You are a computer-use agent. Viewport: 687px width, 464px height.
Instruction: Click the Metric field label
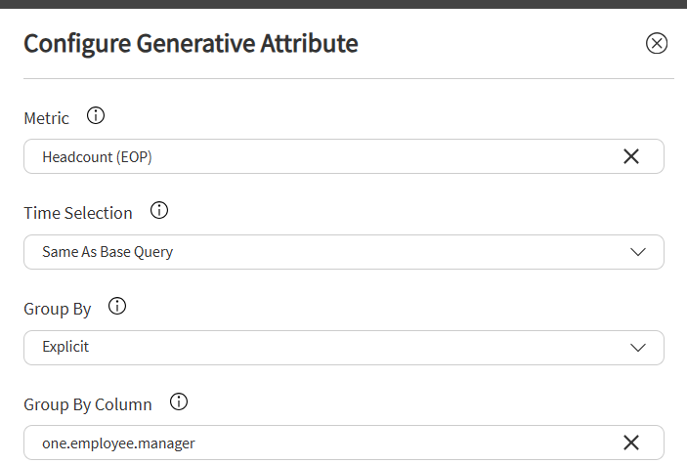coord(47,118)
